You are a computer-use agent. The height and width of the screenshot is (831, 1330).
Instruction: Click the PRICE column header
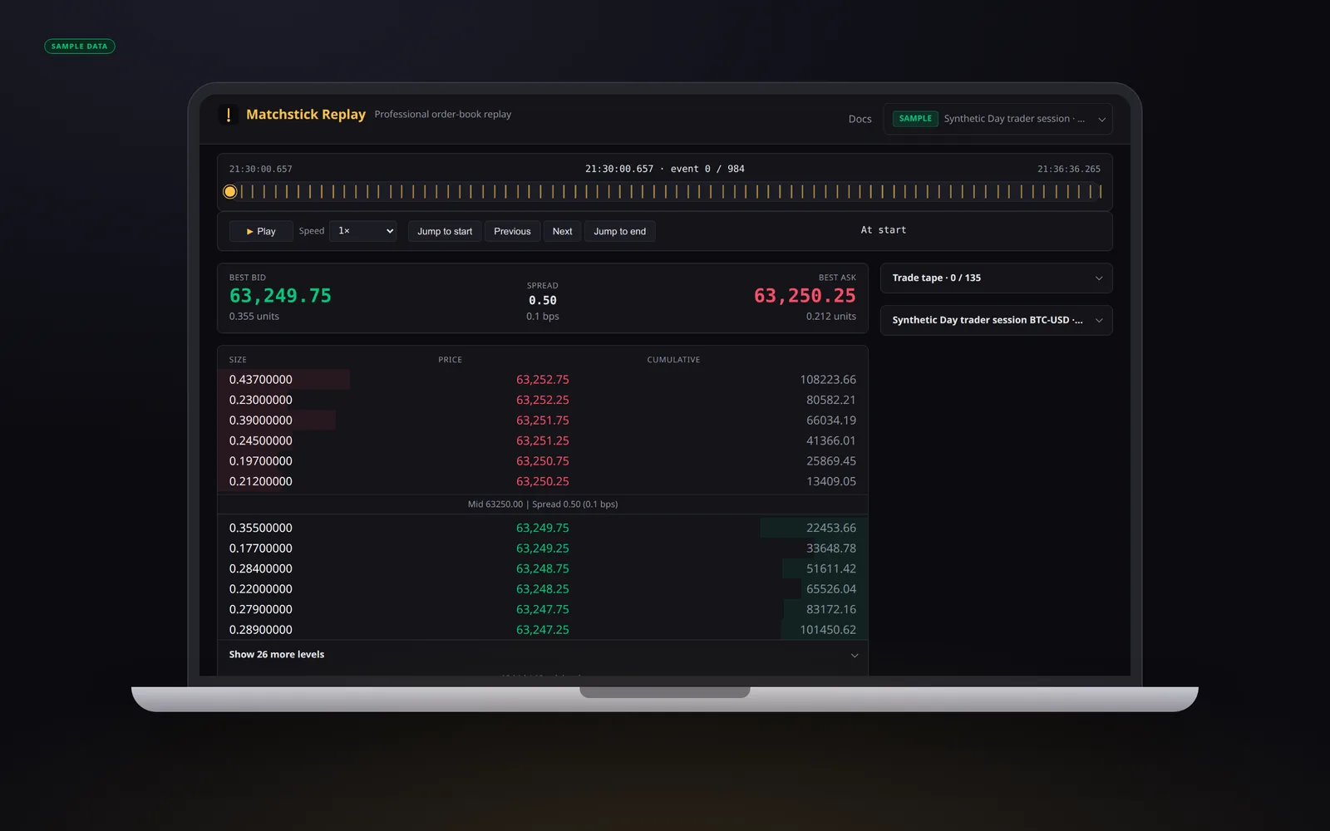450,360
